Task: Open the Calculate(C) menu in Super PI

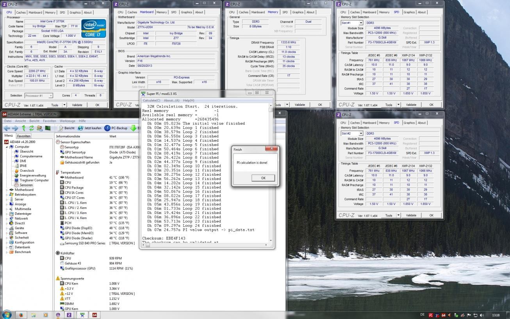Action: pos(151,100)
